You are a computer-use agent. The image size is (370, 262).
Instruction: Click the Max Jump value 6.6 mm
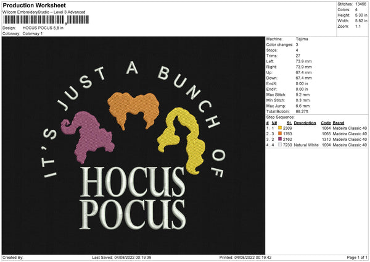tap(303, 106)
